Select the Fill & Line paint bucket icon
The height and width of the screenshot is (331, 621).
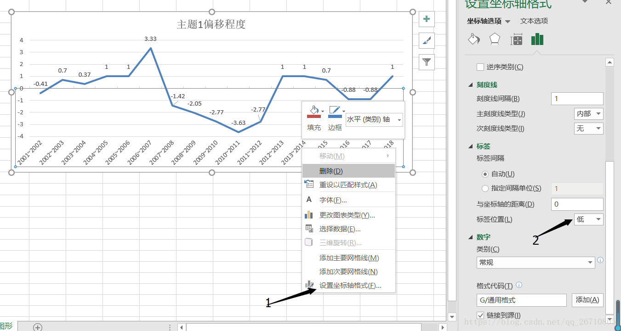tap(473, 39)
